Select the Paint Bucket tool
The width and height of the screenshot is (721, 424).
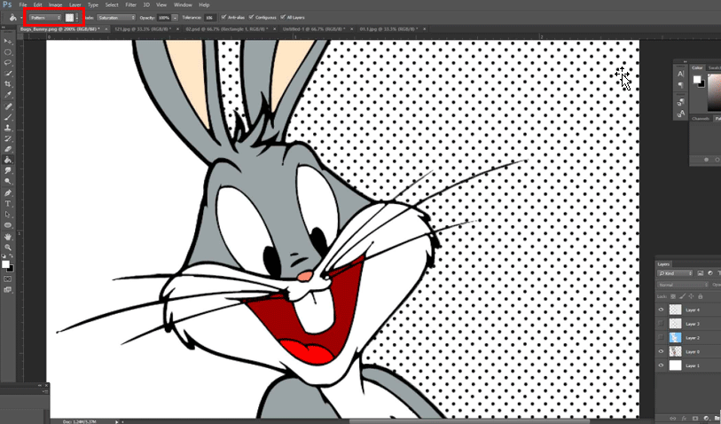[x=8, y=160]
